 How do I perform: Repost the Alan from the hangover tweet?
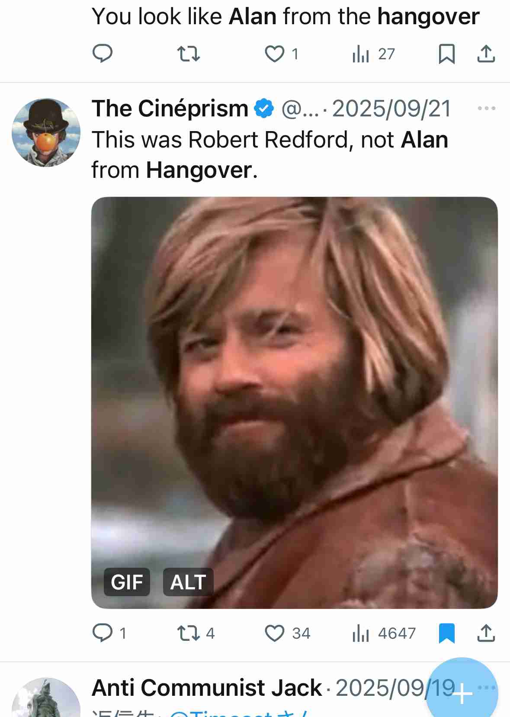189,54
